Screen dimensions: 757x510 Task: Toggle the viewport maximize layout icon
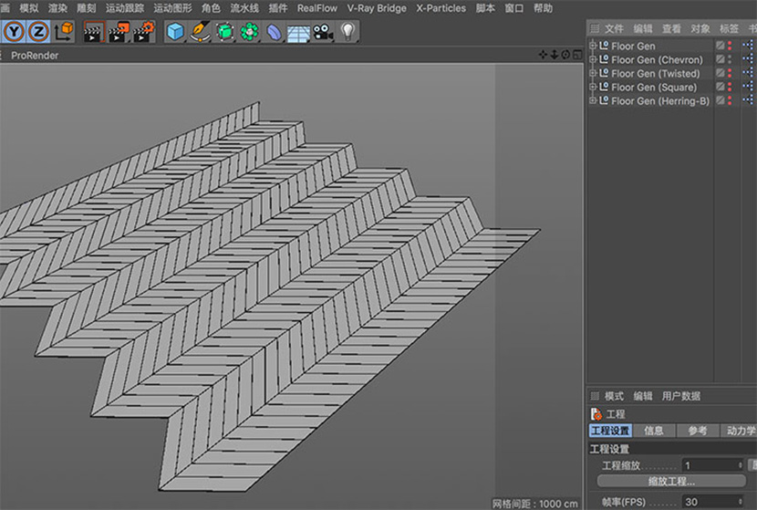point(577,55)
